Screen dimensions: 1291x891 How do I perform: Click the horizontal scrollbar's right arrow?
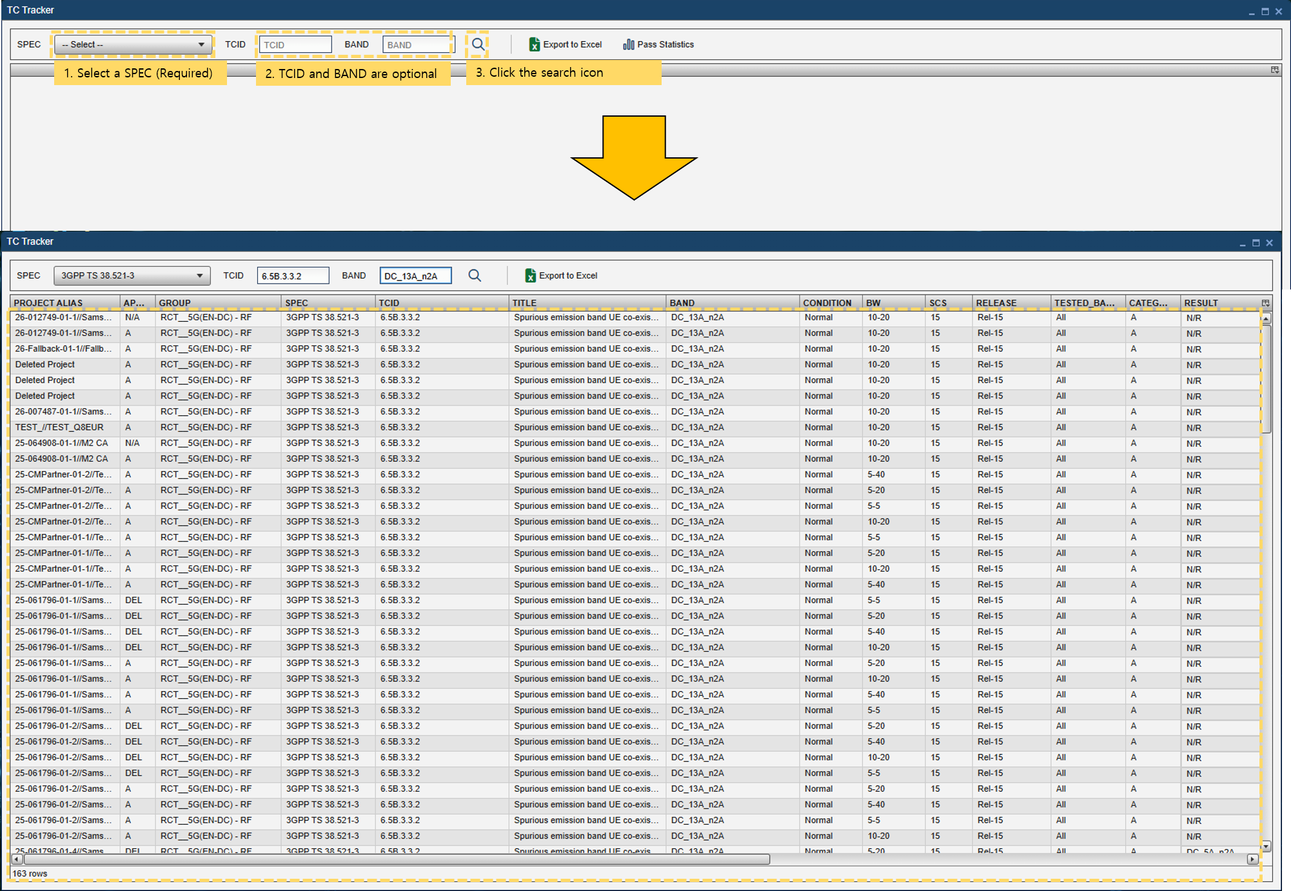pos(1252,859)
